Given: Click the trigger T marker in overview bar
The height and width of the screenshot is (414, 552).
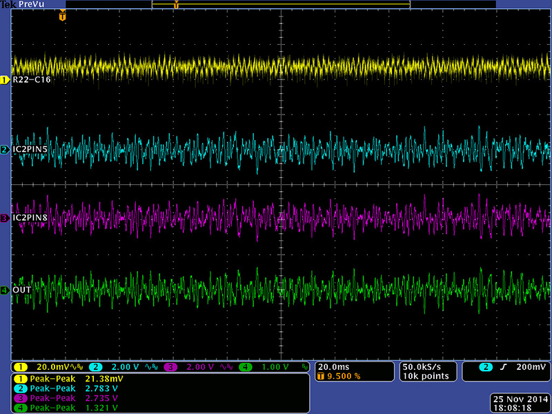Looking at the screenshot, I should point(176,5).
